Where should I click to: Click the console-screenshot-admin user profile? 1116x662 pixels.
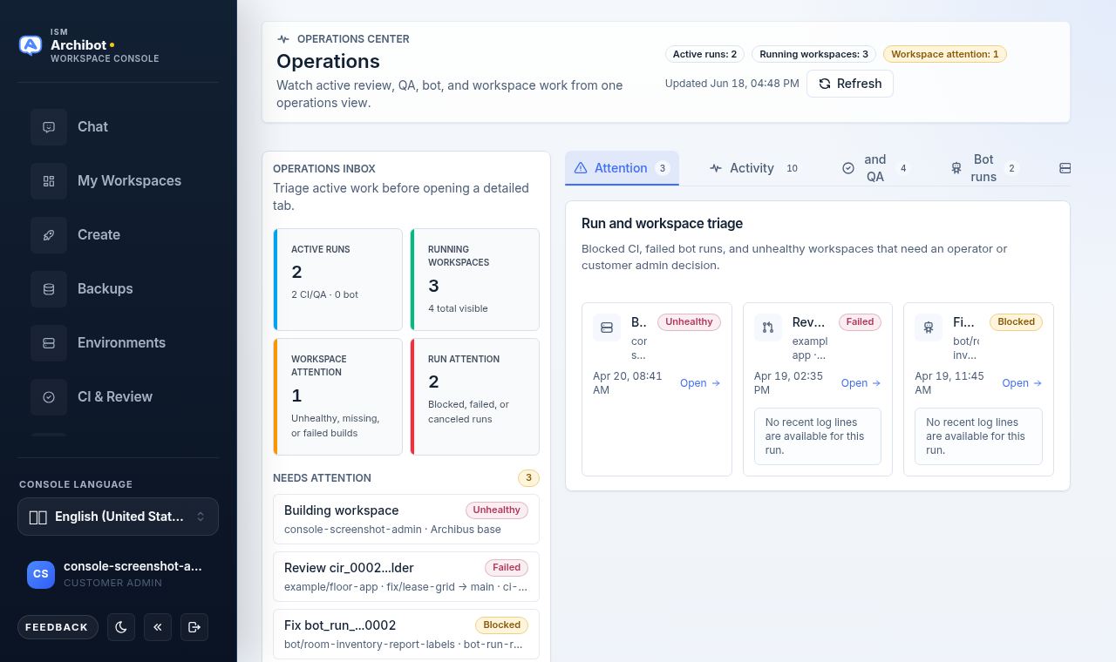118,574
